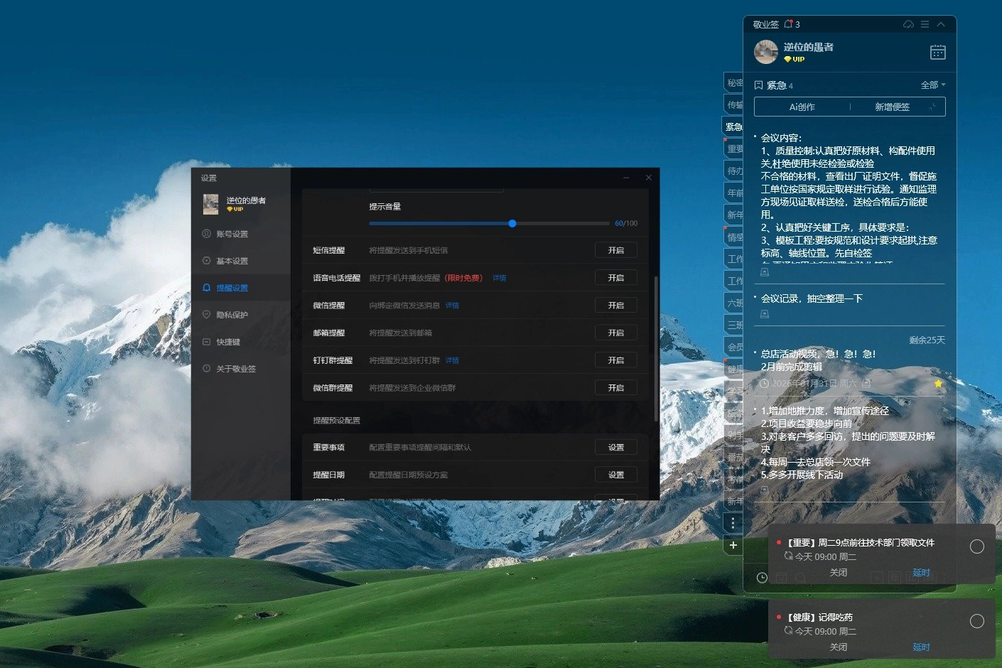Screen dimensions: 1002x668
Task: Mark 周二9点前往技术部门领取文件 reminder as done
Action: tap(977, 546)
